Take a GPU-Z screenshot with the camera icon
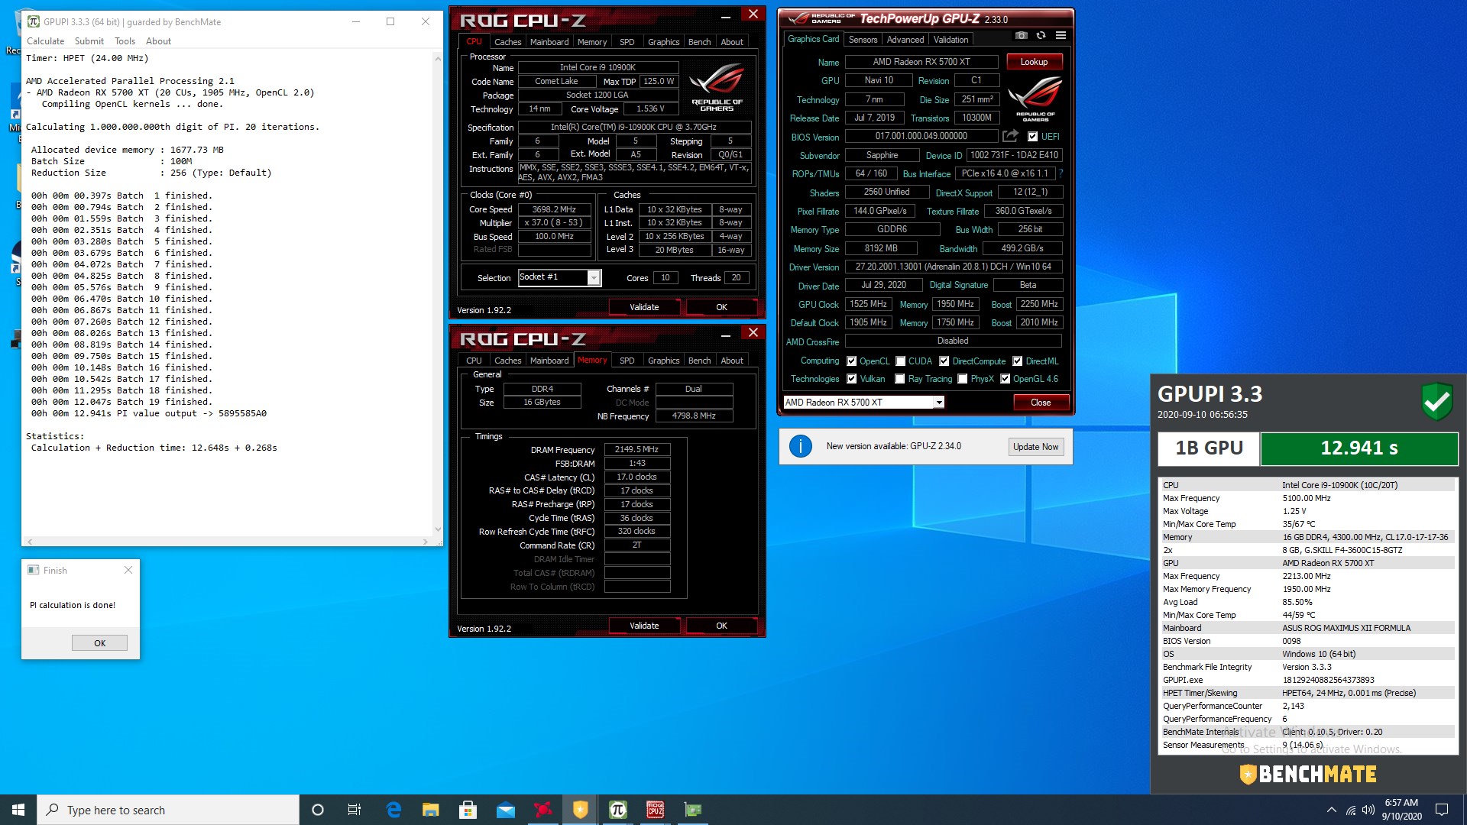Viewport: 1467px width, 825px height. coord(1021,35)
